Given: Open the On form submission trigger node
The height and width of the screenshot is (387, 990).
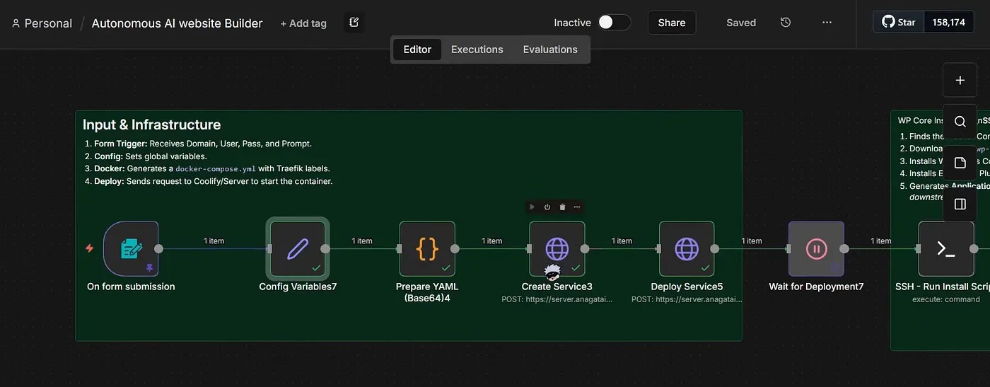Looking at the screenshot, I should pos(131,248).
